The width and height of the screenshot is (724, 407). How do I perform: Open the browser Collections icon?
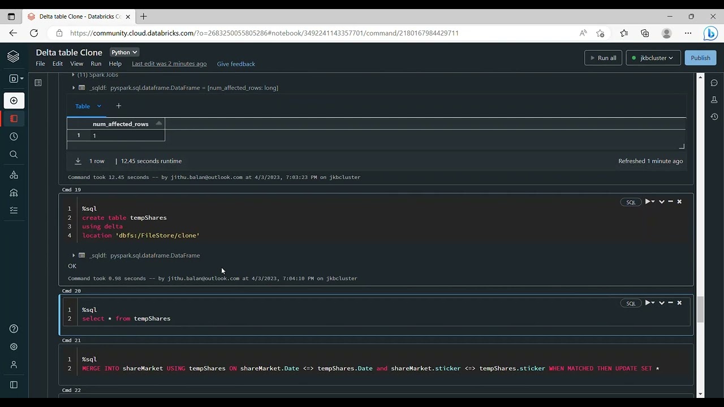(x=645, y=33)
